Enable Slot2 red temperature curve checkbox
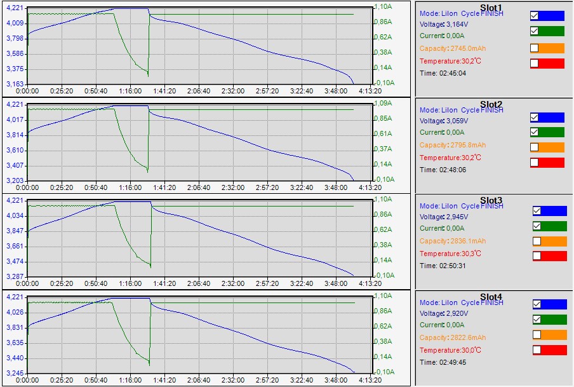Image resolution: width=574 pixels, height=387 pixels. coord(534,162)
